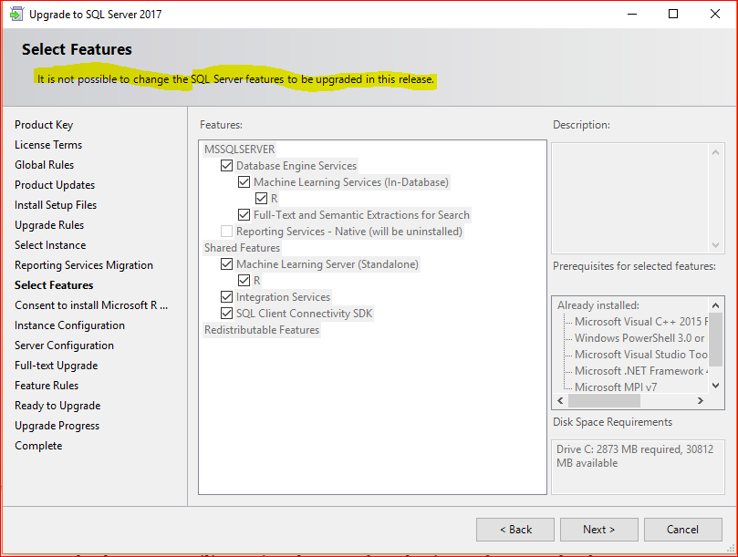The image size is (738, 557).
Task: Click Description box scroll up arrow
Action: pos(715,152)
